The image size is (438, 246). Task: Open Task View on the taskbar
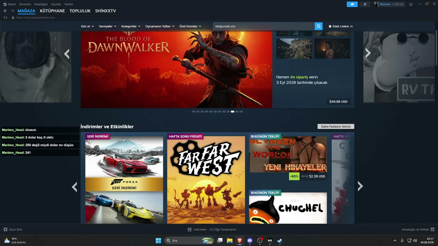click(220, 241)
